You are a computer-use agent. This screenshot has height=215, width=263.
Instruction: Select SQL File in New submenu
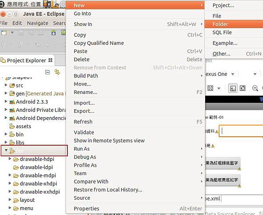(x=234, y=32)
